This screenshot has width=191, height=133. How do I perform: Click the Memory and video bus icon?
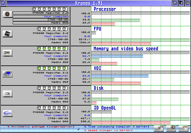(7, 53)
